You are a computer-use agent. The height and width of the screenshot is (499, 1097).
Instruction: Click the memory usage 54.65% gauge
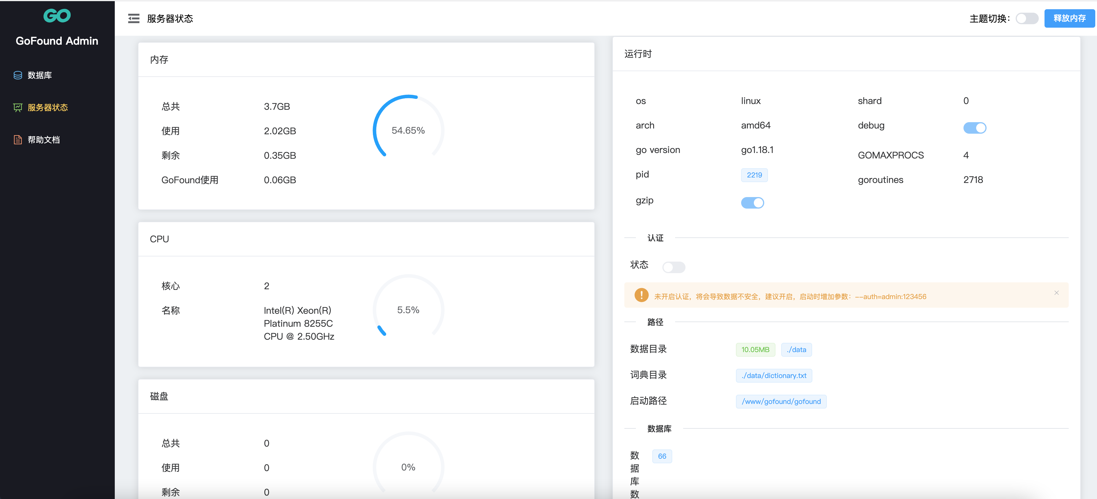(408, 130)
